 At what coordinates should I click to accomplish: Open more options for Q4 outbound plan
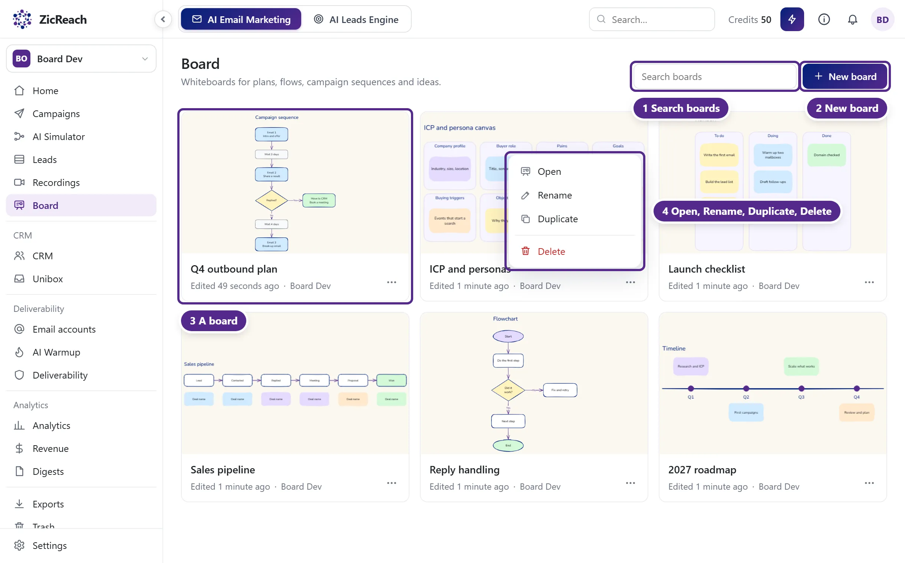392,282
